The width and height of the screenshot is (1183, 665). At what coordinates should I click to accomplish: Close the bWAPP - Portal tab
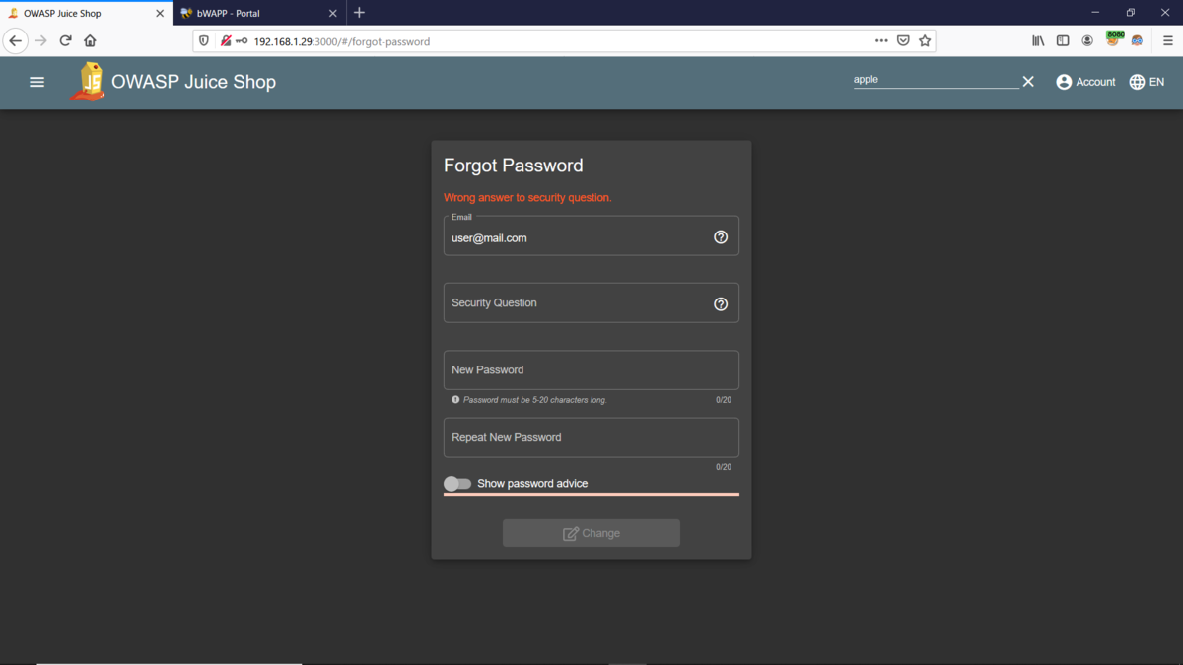coord(333,14)
